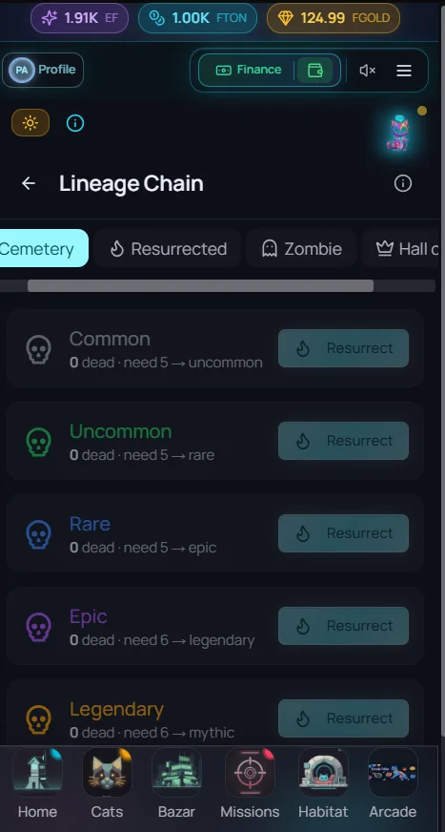Open the Profile button
445x832 pixels.
(x=43, y=70)
